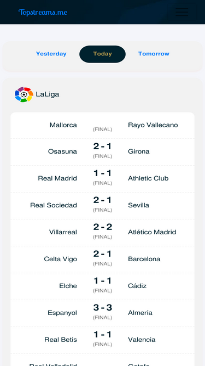Switch to the Yesterday tab
The height and width of the screenshot is (366, 205).
coord(51,54)
